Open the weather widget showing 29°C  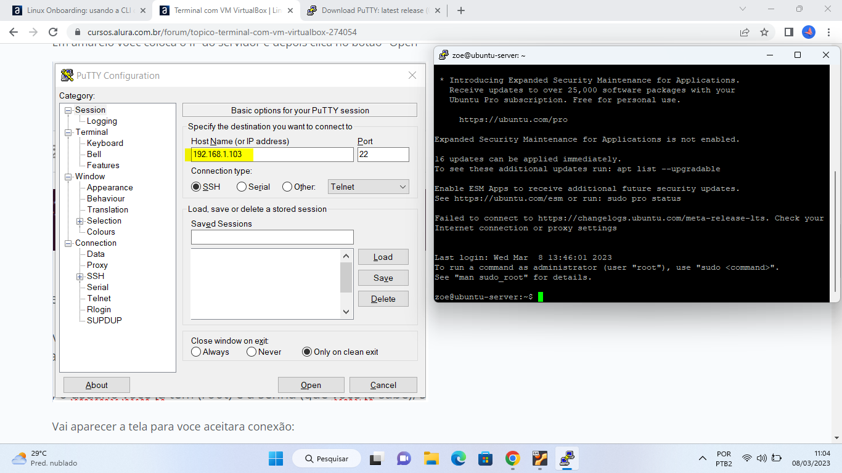46,458
